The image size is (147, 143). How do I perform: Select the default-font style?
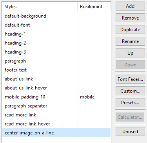tap(56, 25)
